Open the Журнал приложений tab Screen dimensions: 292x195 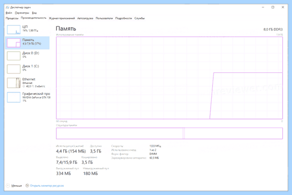click(62, 18)
